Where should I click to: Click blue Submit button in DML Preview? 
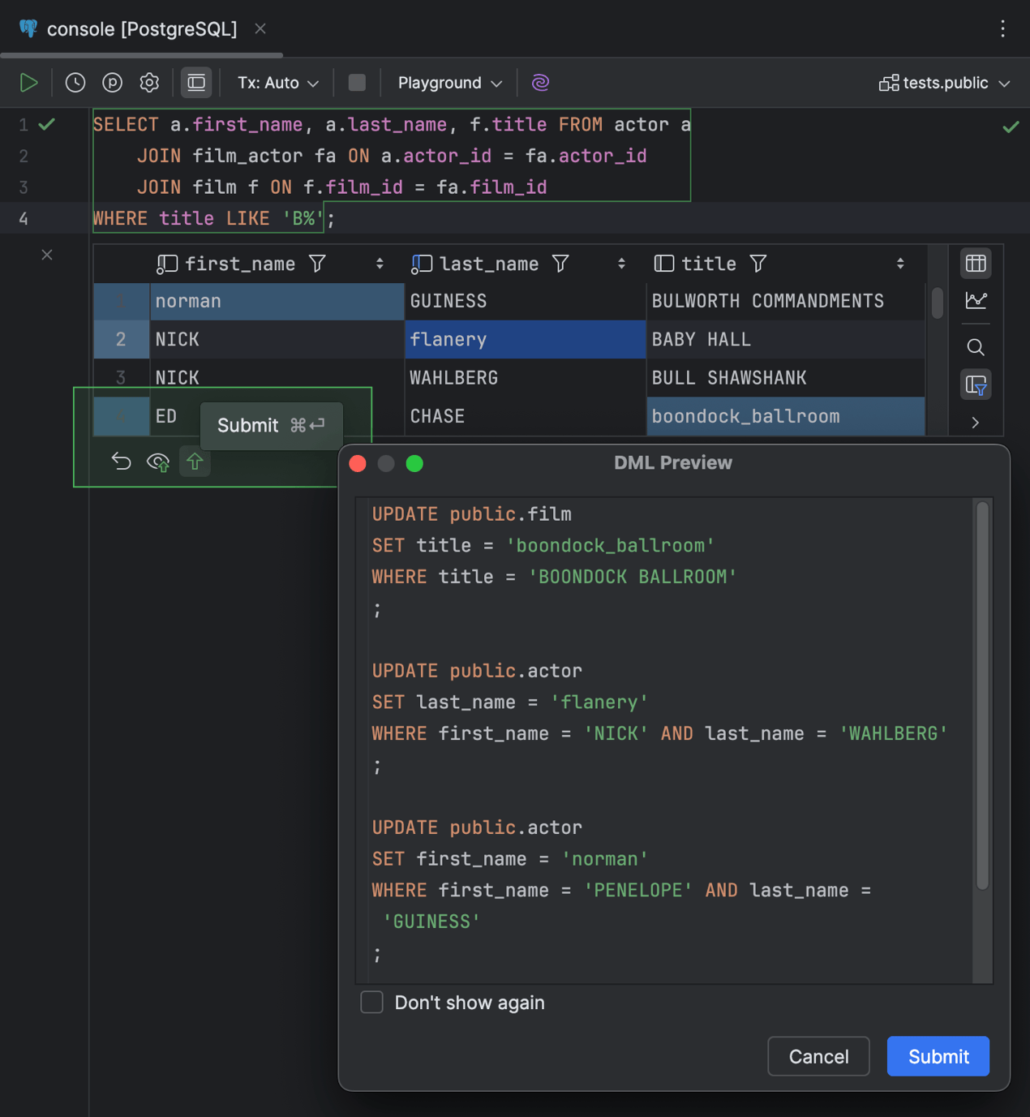click(938, 1056)
